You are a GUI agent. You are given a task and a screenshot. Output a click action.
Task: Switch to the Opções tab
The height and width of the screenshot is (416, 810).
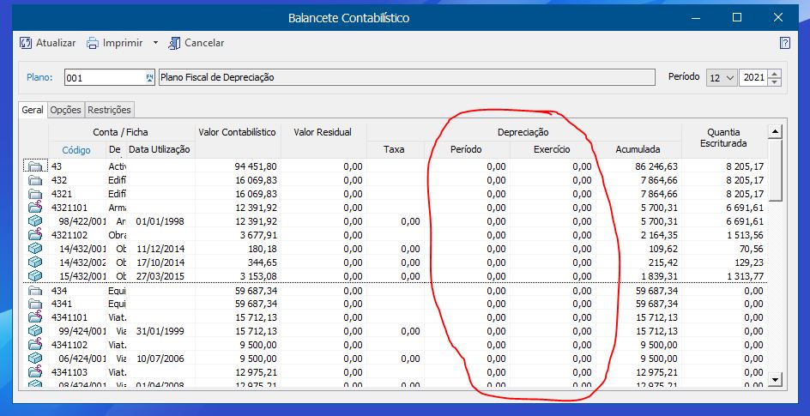(65, 110)
